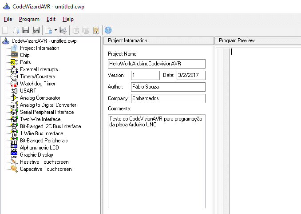Click the Resistive Touchscreen stylus icon
The image size is (301, 214).
[x=14, y=162]
